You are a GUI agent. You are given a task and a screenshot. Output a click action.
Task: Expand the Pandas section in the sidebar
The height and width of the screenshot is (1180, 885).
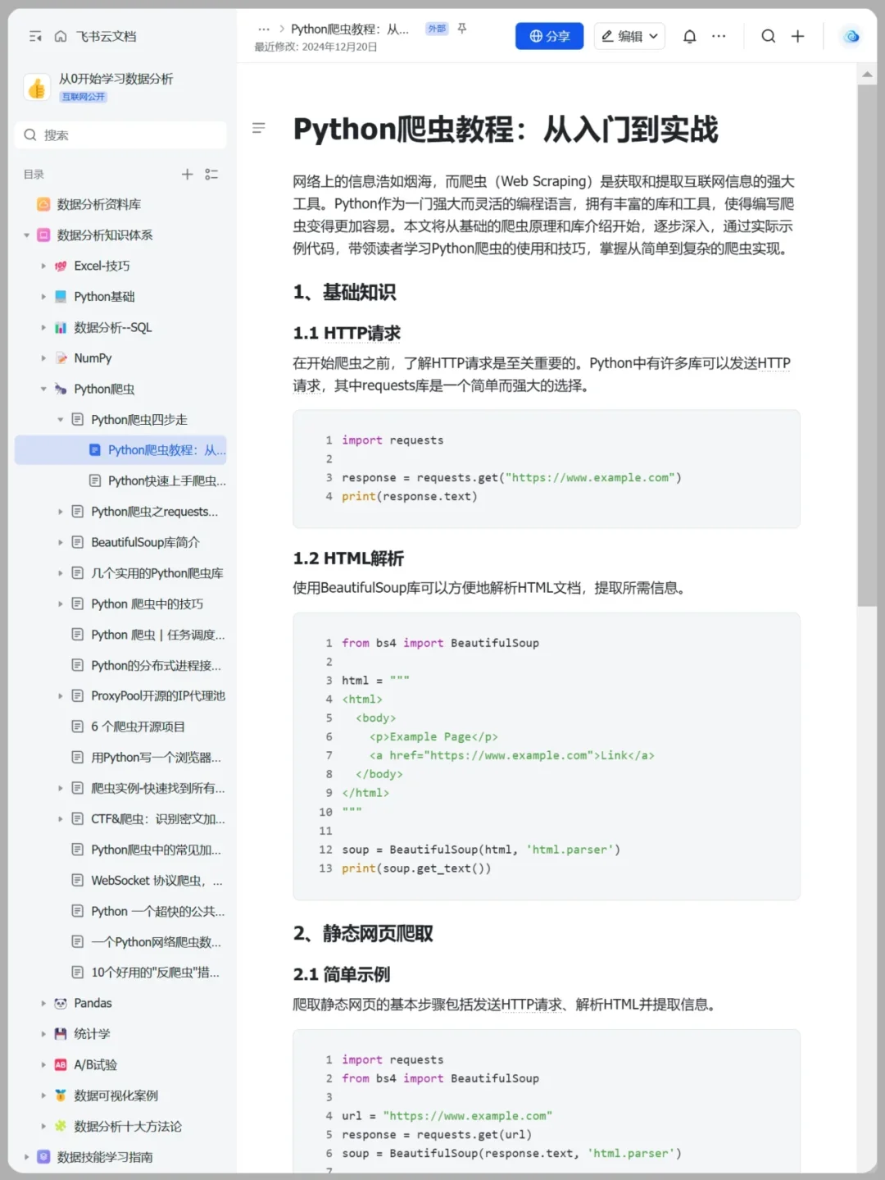coord(43,1003)
